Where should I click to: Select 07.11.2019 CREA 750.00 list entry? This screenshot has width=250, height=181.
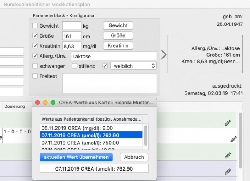[x=91, y=143]
